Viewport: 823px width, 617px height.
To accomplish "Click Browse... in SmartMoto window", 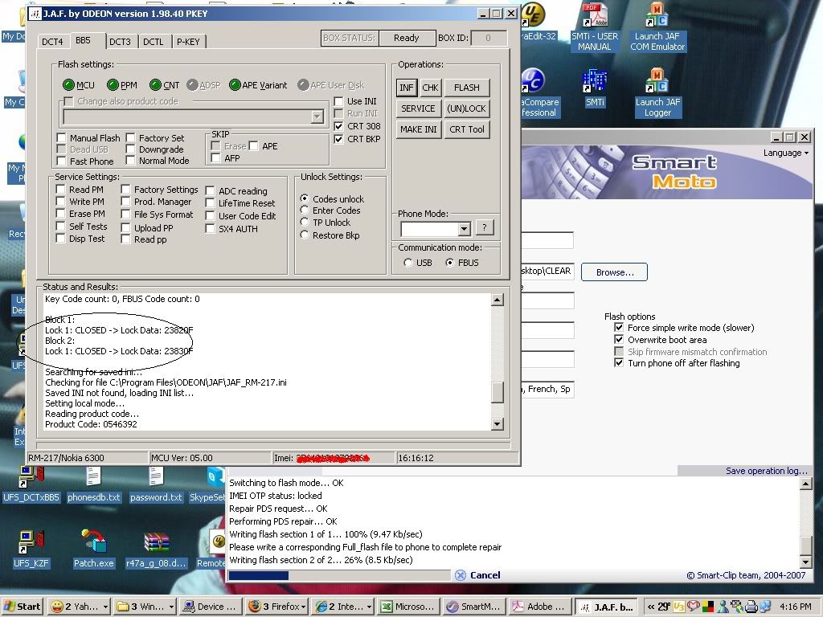I will [615, 272].
